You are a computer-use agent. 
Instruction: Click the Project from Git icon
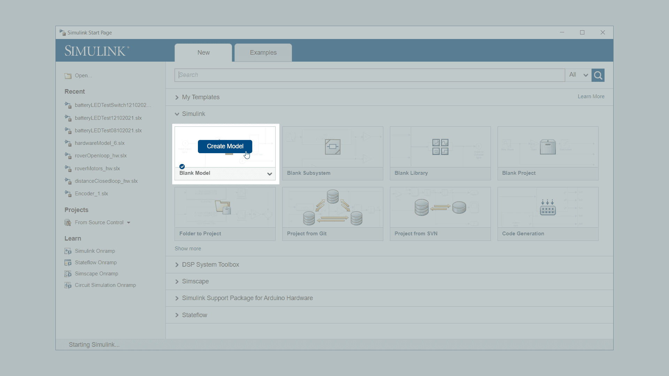(332, 207)
